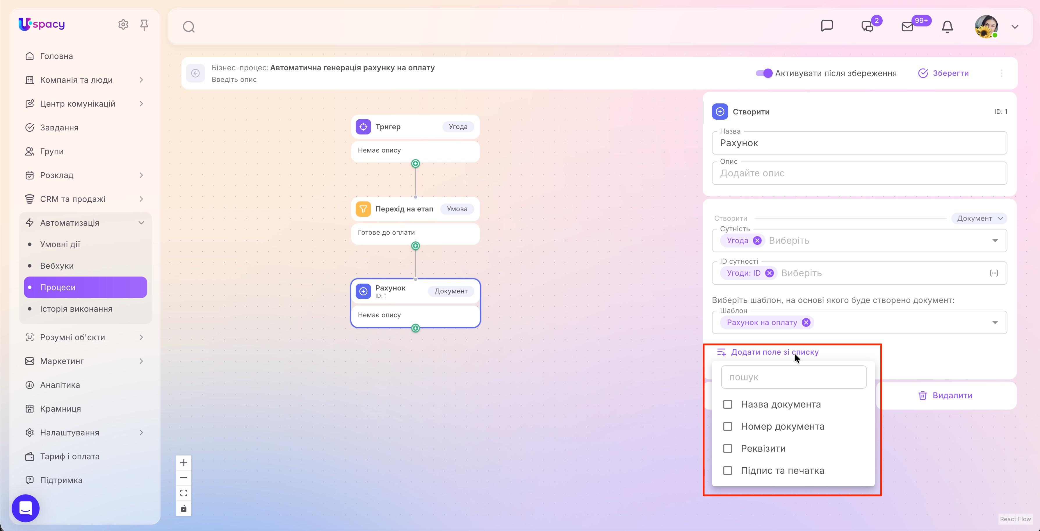Collapse the Автоматизація section
The image size is (1040, 531).
pos(141,223)
